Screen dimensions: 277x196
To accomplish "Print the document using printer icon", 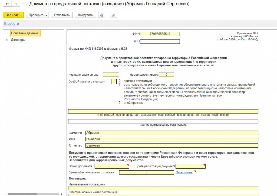I will (x=102, y=15).
